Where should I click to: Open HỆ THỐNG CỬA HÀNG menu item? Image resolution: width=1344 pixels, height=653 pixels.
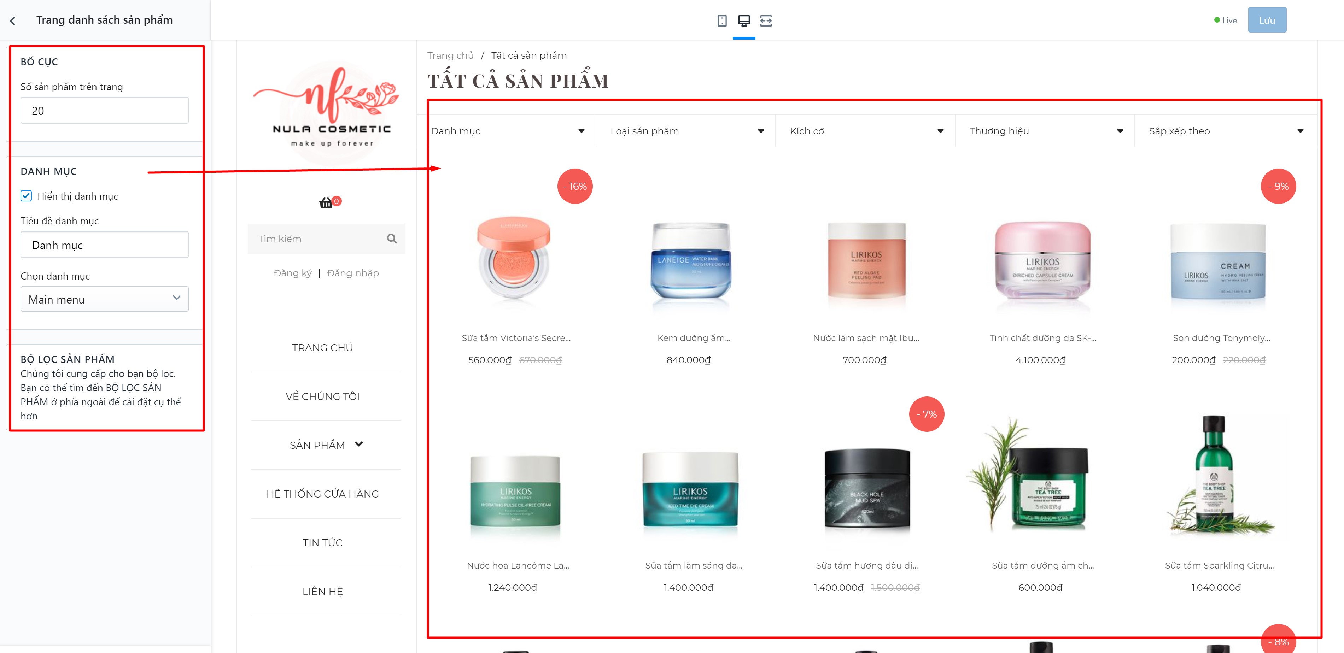[322, 494]
